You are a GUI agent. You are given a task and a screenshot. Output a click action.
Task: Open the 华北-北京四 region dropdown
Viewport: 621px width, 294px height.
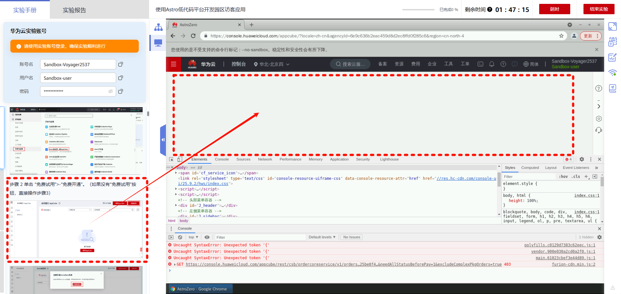271,64
